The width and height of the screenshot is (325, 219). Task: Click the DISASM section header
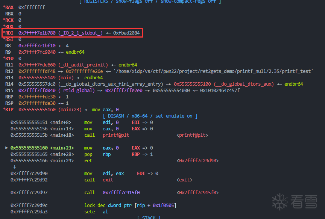(x=150, y=116)
